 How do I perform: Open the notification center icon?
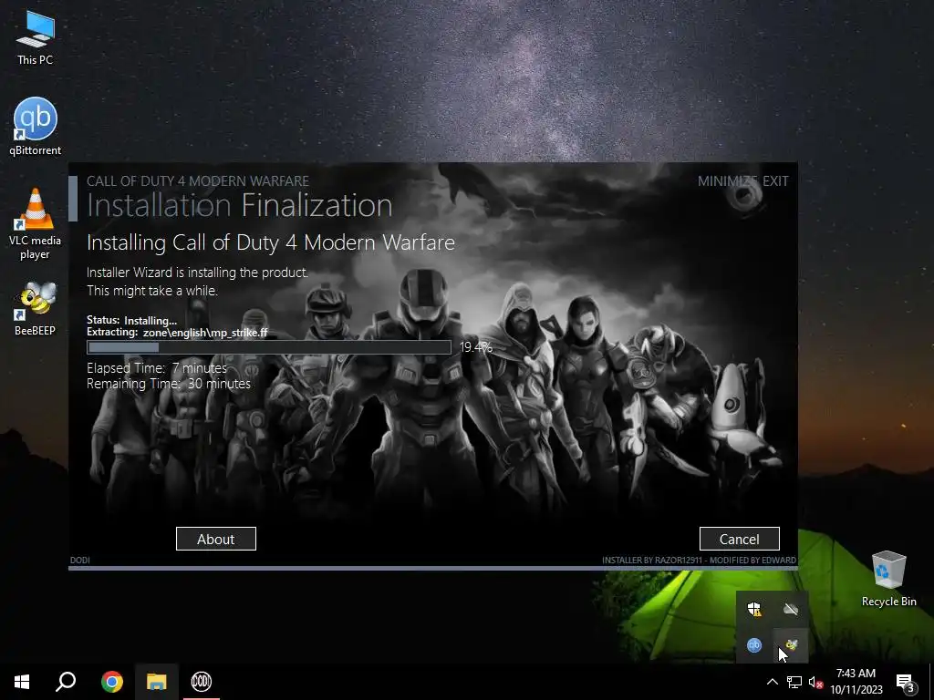906,683
